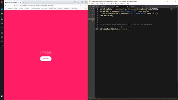Close the main.js tab

tap(127, 7)
